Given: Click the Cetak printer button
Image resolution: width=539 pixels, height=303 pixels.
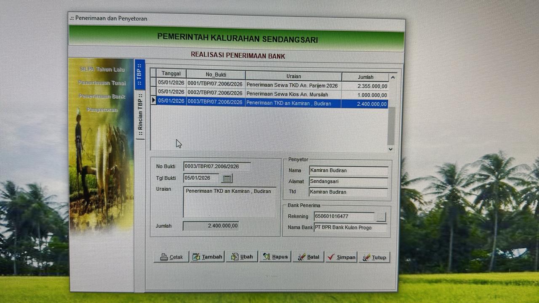Looking at the screenshot, I should point(171,257).
